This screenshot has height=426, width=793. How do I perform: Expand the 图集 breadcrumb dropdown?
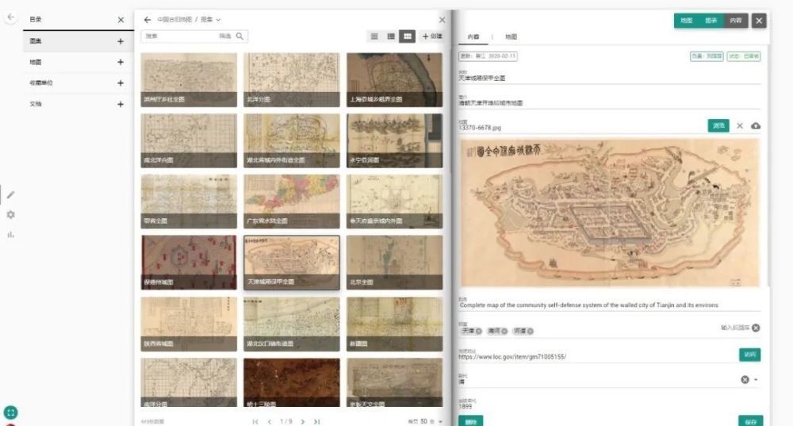pyautogui.click(x=218, y=20)
